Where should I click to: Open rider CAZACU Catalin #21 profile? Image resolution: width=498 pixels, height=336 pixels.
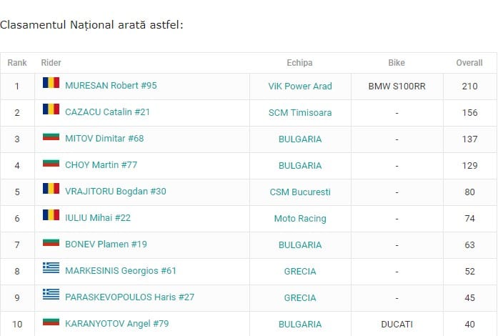107,112
